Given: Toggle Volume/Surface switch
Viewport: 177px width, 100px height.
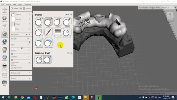Looking at the screenshot, I should (x=20, y=9).
